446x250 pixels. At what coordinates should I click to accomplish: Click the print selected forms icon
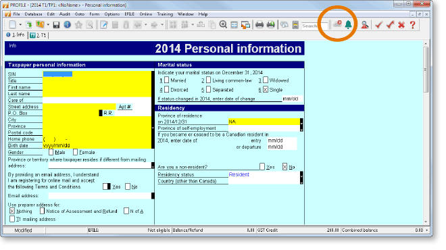coord(271,25)
